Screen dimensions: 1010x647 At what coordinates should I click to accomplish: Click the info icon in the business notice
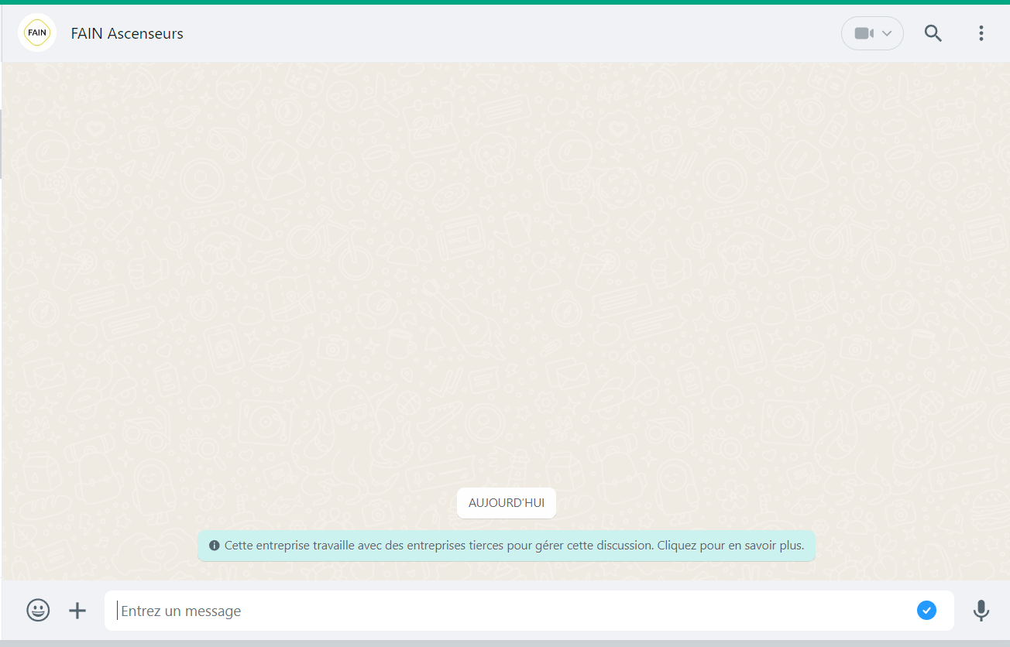(x=215, y=546)
